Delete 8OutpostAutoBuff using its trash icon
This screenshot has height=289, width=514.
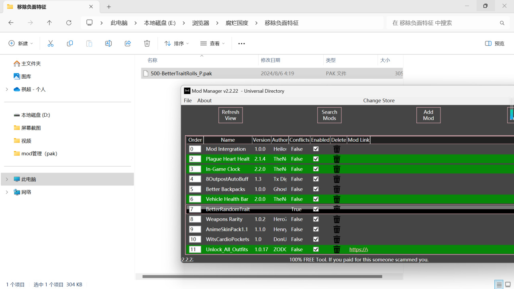[337, 179]
